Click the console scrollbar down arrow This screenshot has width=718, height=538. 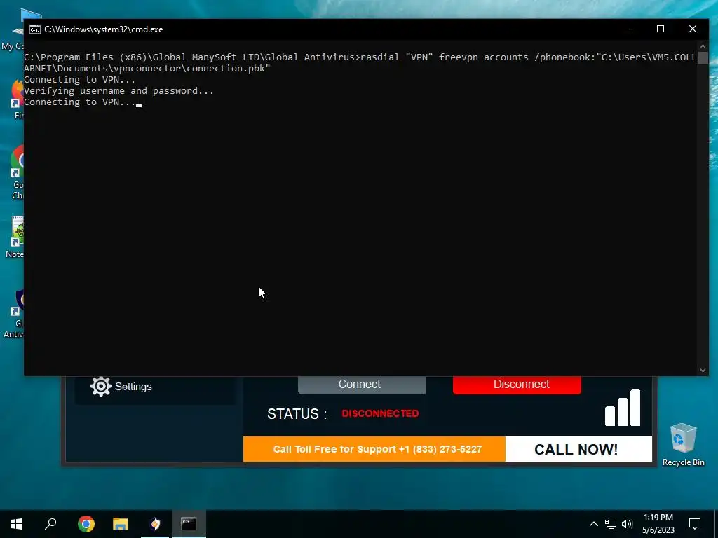point(703,371)
